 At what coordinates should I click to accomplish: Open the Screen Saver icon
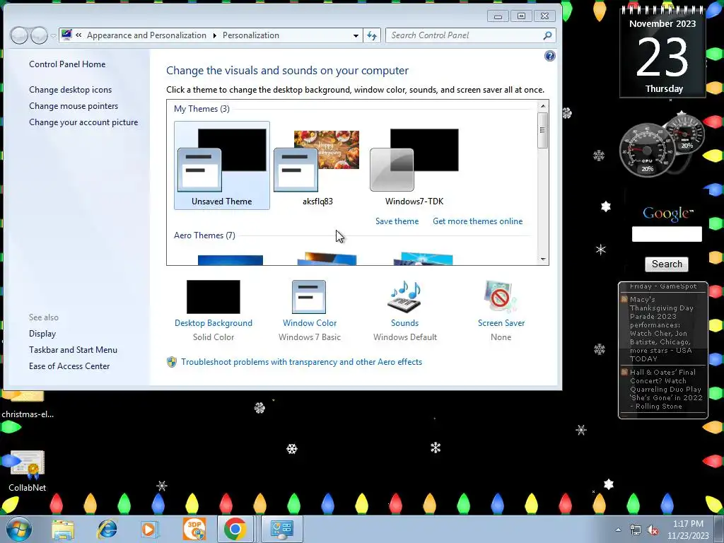click(501, 297)
